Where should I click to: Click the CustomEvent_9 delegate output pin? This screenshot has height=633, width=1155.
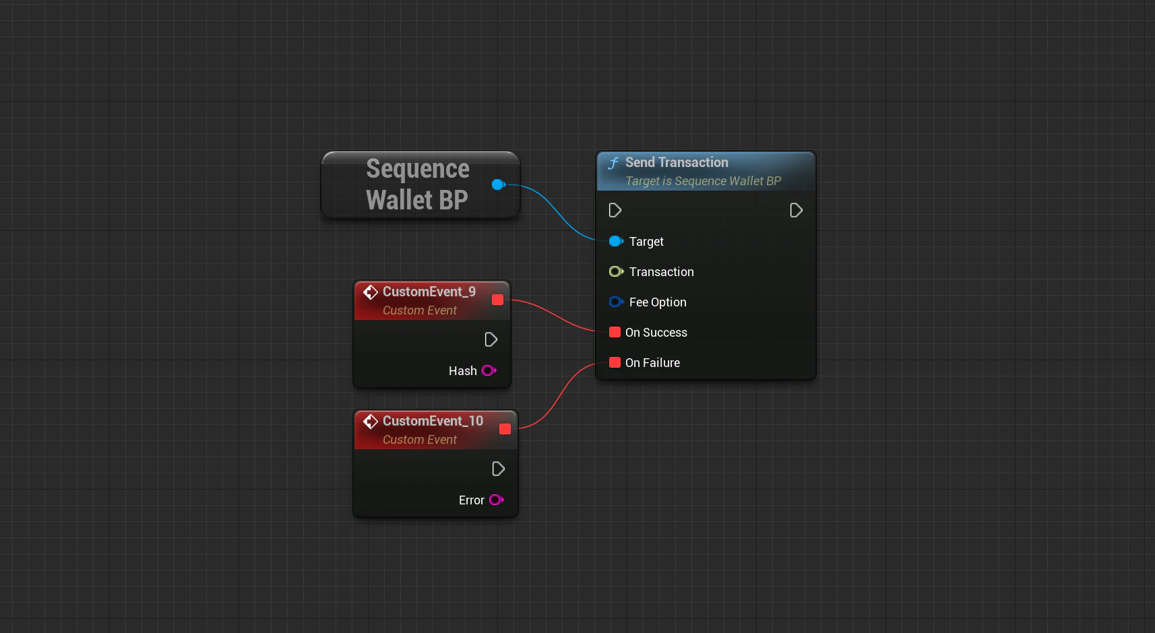click(498, 300)
